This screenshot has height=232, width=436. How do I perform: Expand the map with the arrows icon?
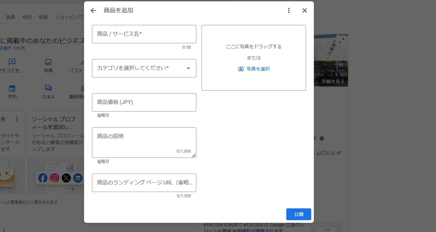click(x=341, y=41)
